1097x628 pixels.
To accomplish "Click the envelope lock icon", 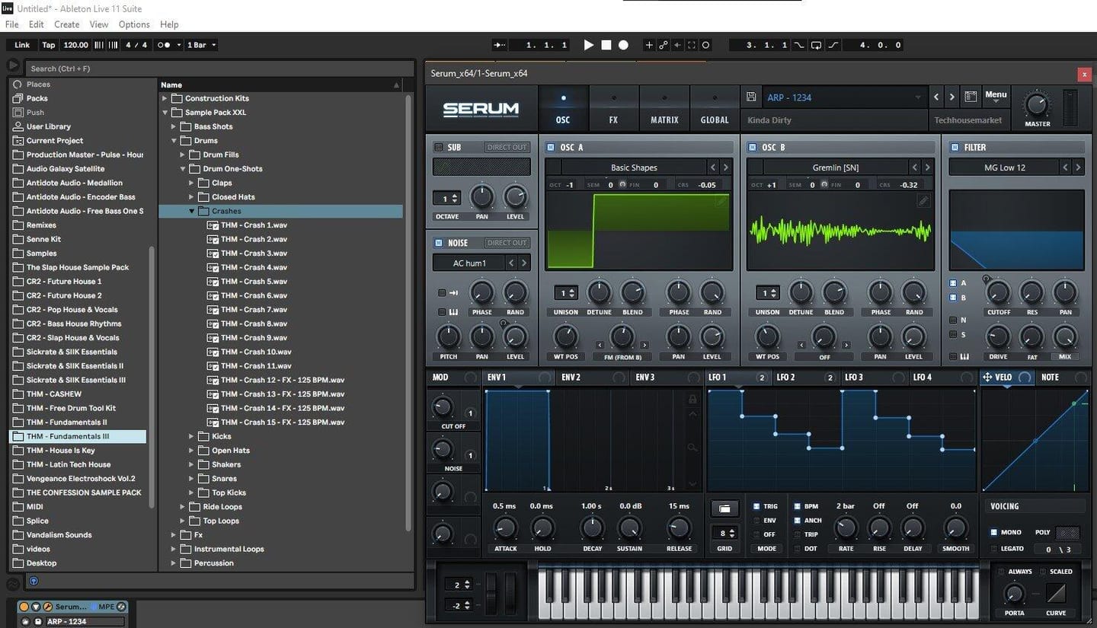I will [x=692, y=399].
